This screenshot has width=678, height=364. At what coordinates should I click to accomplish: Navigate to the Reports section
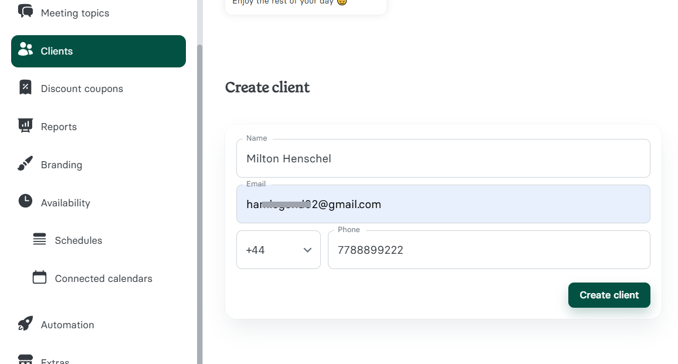59,126
